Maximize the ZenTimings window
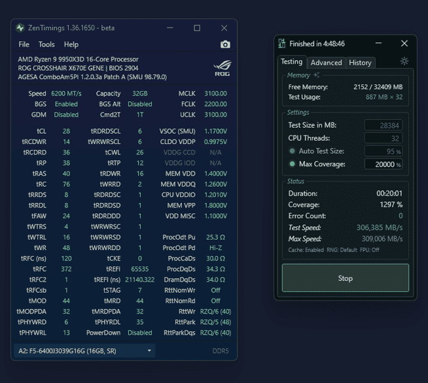The width and height of the screenshot is (428, 383). pos(197,28)
